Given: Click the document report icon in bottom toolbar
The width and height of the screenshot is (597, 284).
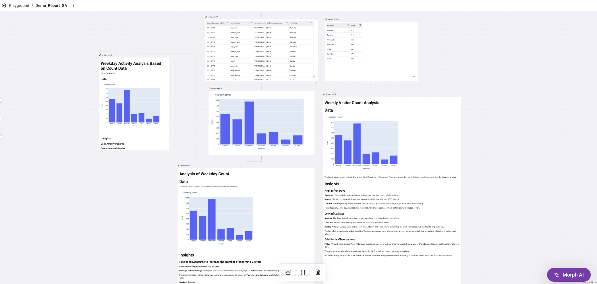Looking at the screenshot, I should (x=318, y=272).
